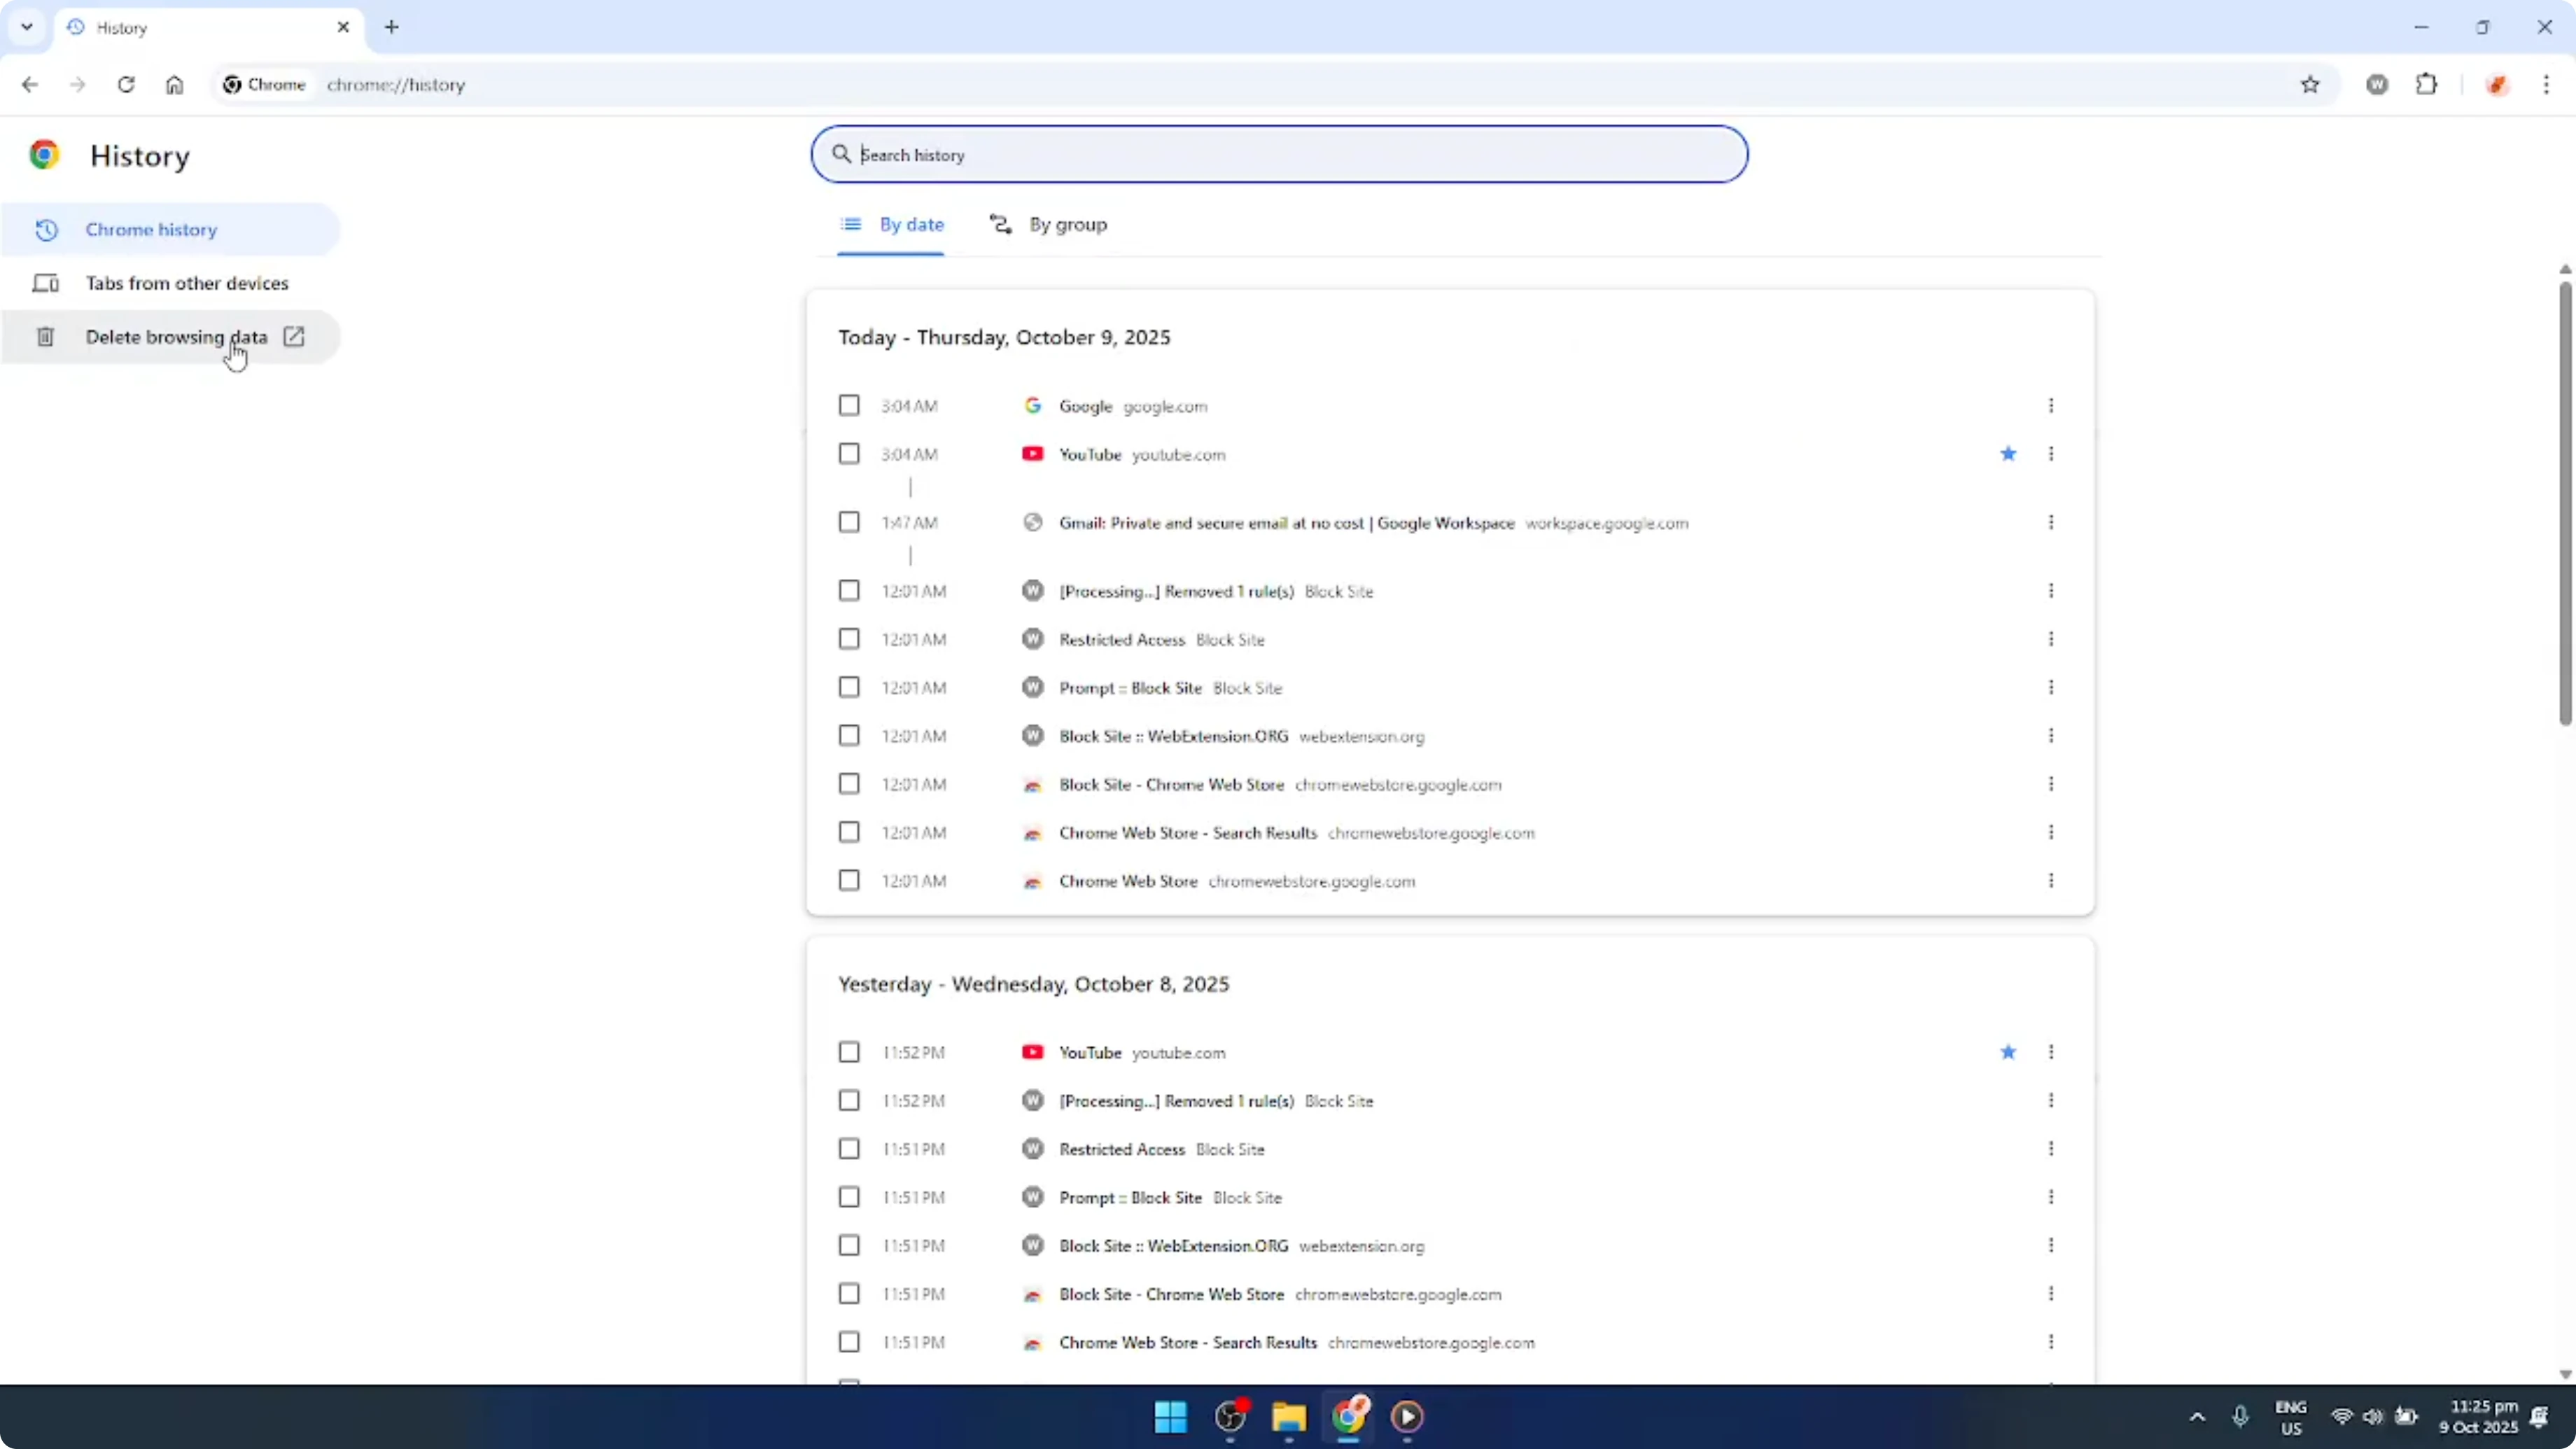Image resolution: width=2576 pixels, height=1449 pixels.
Task: Open the notification bell icon
Action: coord(2539,1417)
